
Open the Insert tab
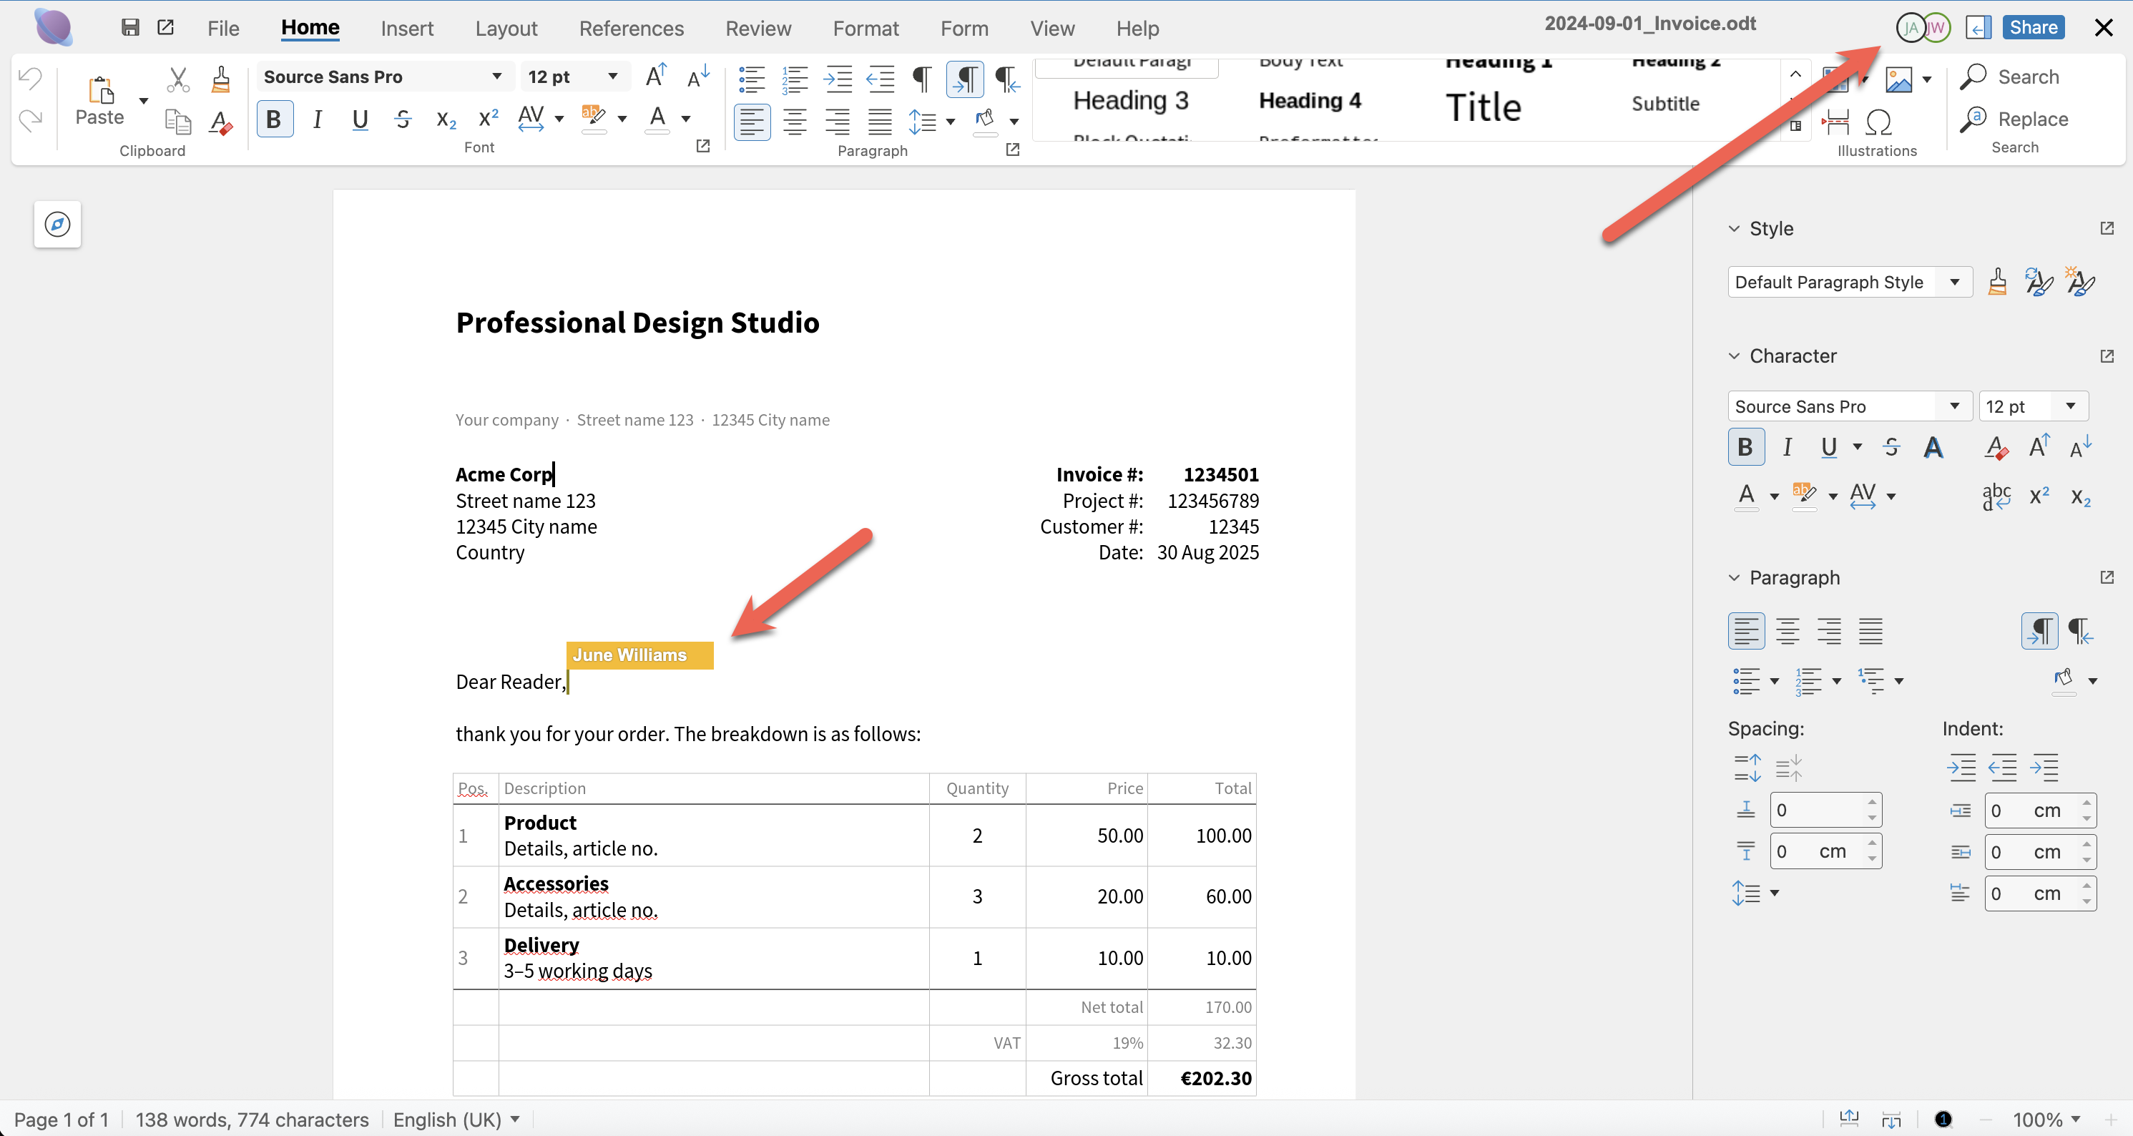click(x=406, y=28)
